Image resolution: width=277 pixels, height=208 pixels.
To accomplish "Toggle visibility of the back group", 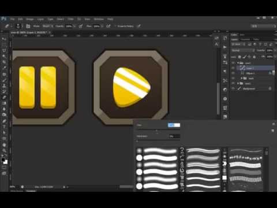I will pyautogui.click(x=233, y=78).
